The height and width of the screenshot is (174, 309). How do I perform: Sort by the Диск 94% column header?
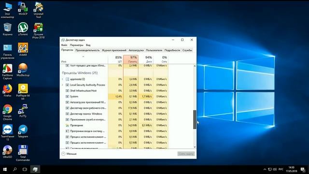click(x=146, y=59)
